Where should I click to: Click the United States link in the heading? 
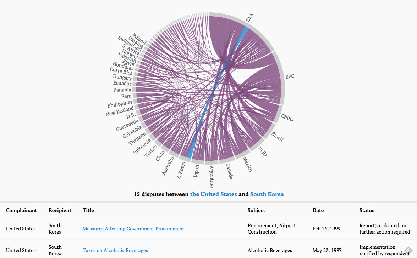click(213, 194)
